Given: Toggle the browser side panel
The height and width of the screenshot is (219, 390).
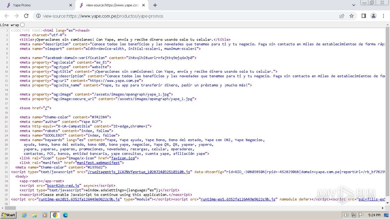Looking at the screenshot, I should [363, 16].
